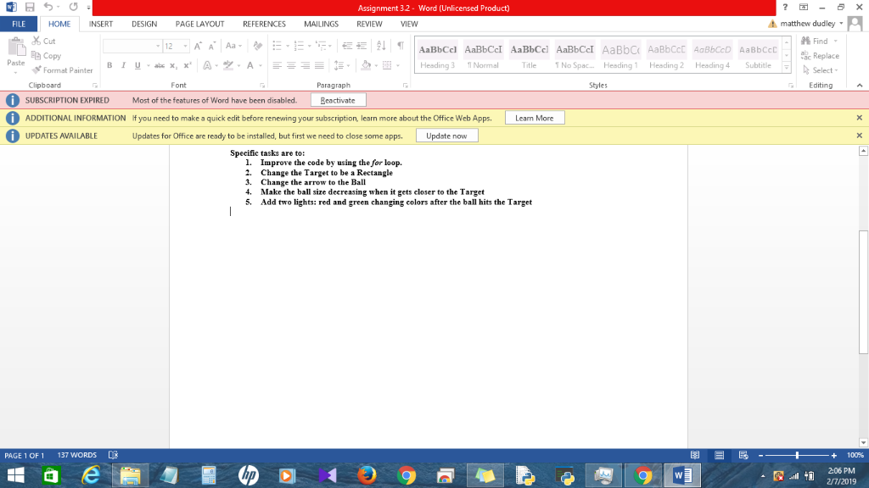Open the font color swatch picker
The height and width of the screenshot is (488, 869).
(261, 64)
